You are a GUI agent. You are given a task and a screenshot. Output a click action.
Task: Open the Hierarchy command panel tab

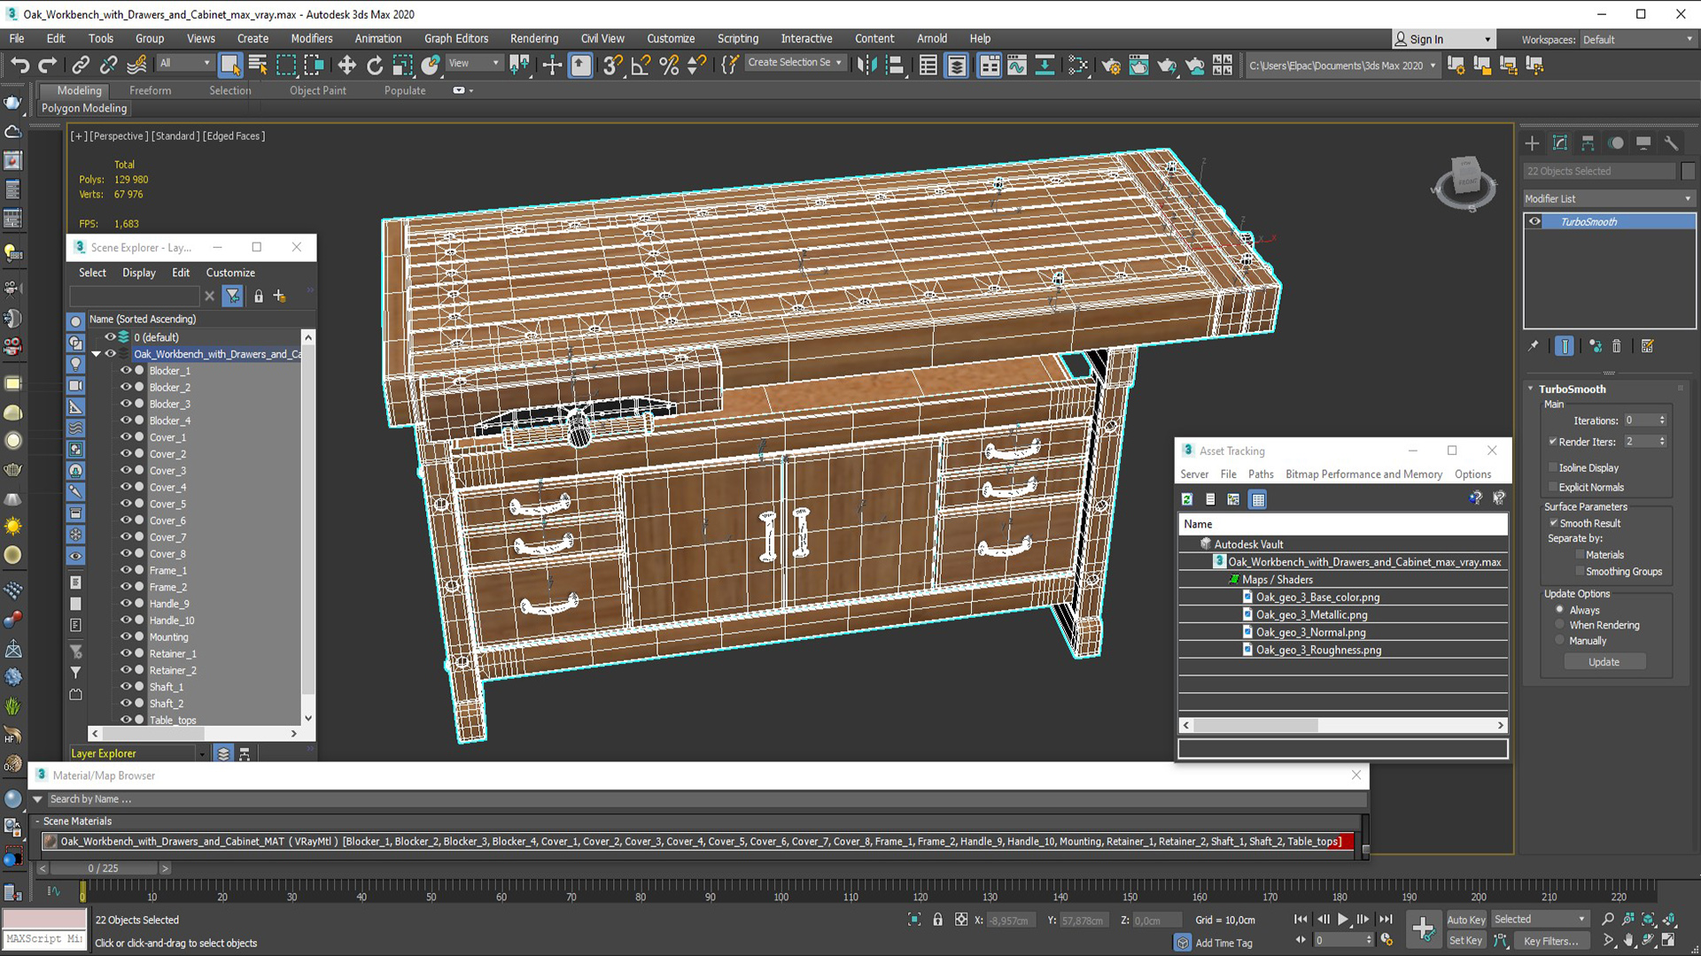(x=1588, y=143)
